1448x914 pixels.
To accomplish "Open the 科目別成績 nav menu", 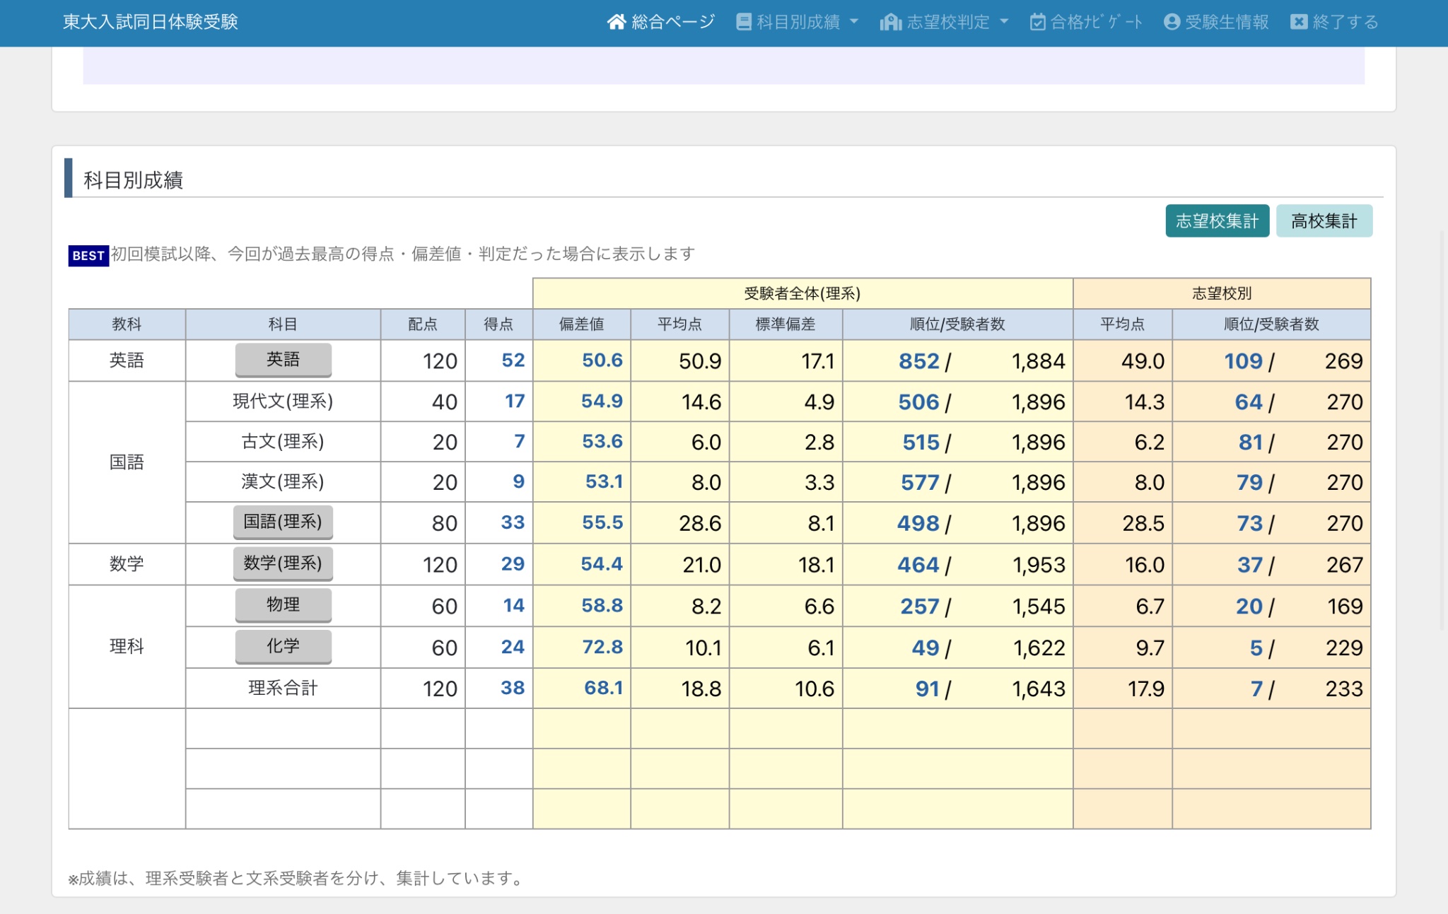I will pyautogui.click(x=797, y=22).
